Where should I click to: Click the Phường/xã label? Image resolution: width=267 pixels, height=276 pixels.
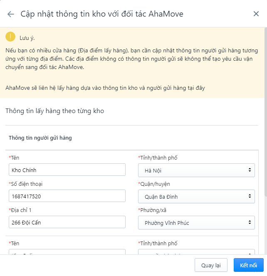coord(152,210)
